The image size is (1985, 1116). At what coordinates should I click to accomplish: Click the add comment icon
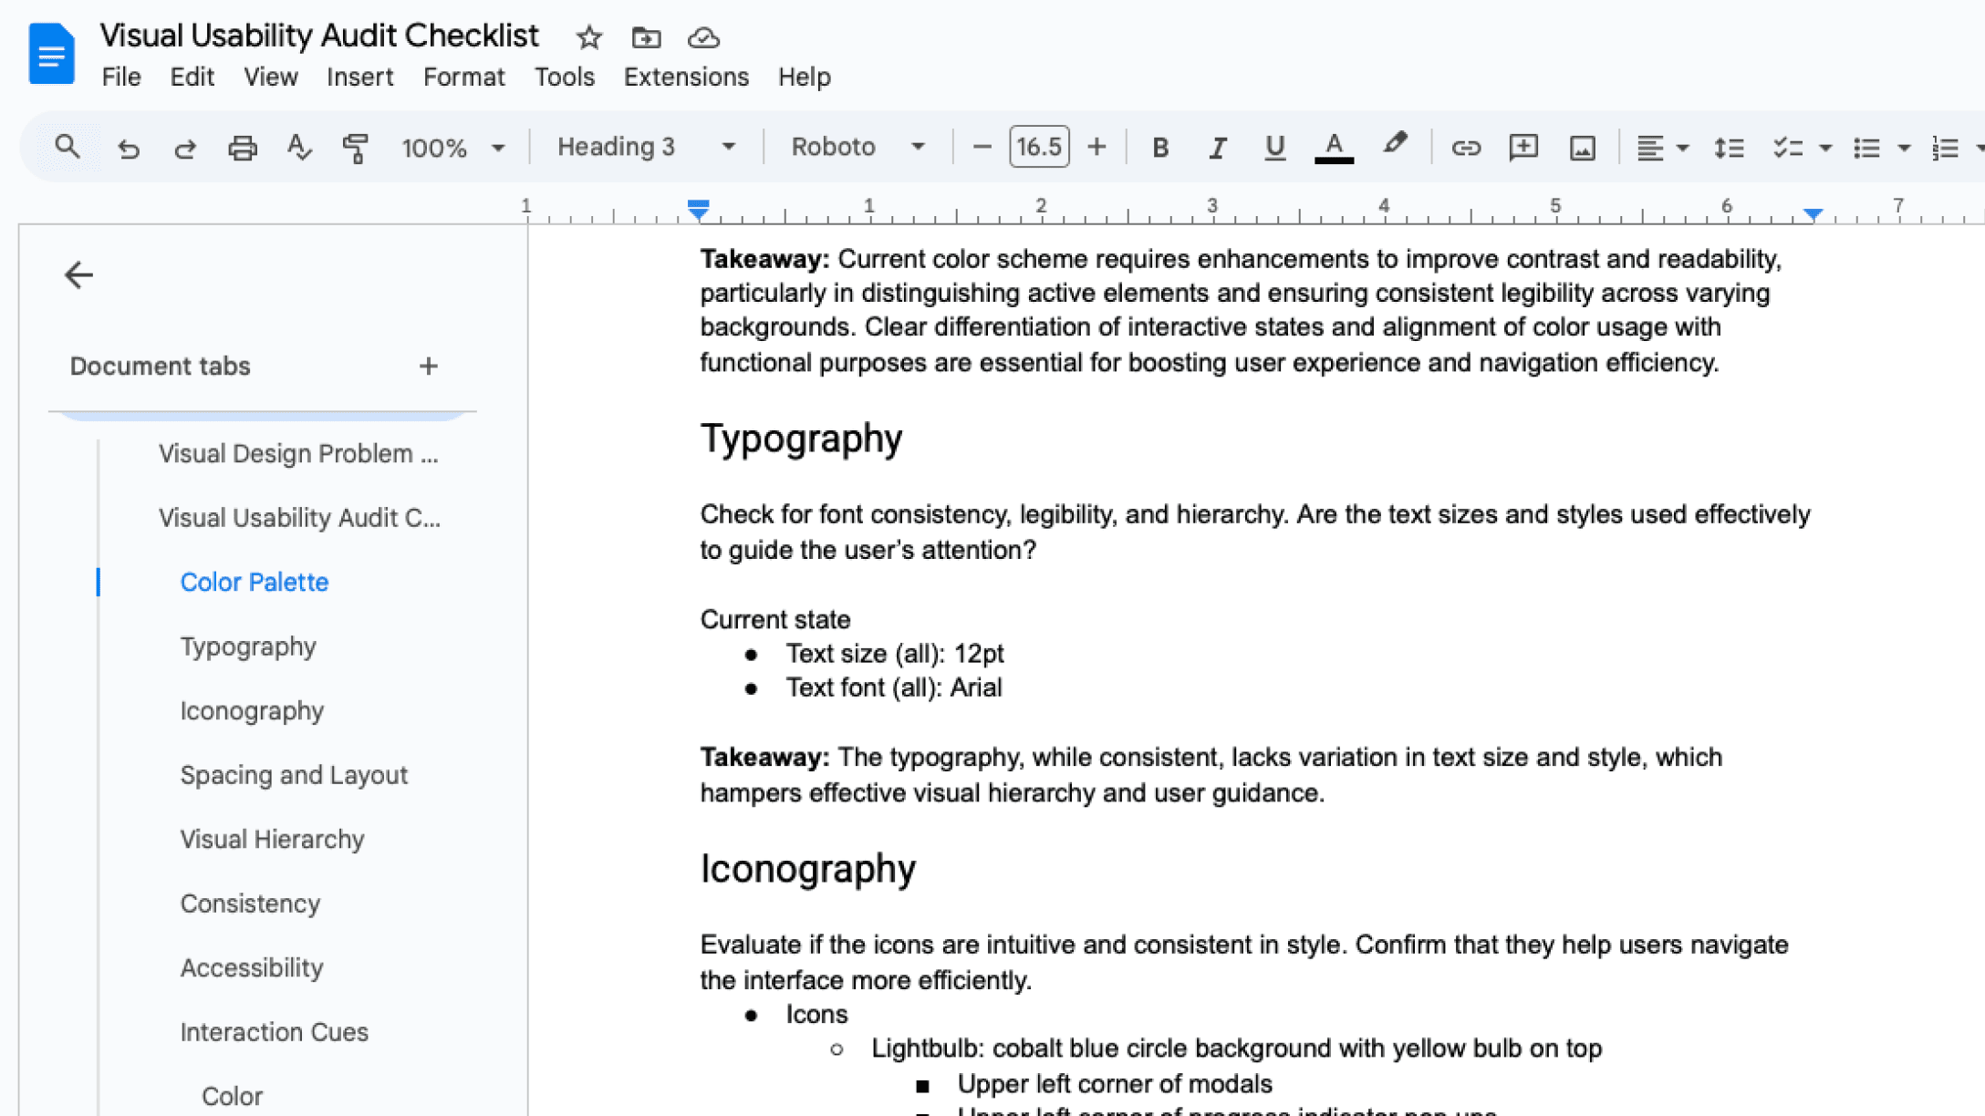coord(1523,148)
